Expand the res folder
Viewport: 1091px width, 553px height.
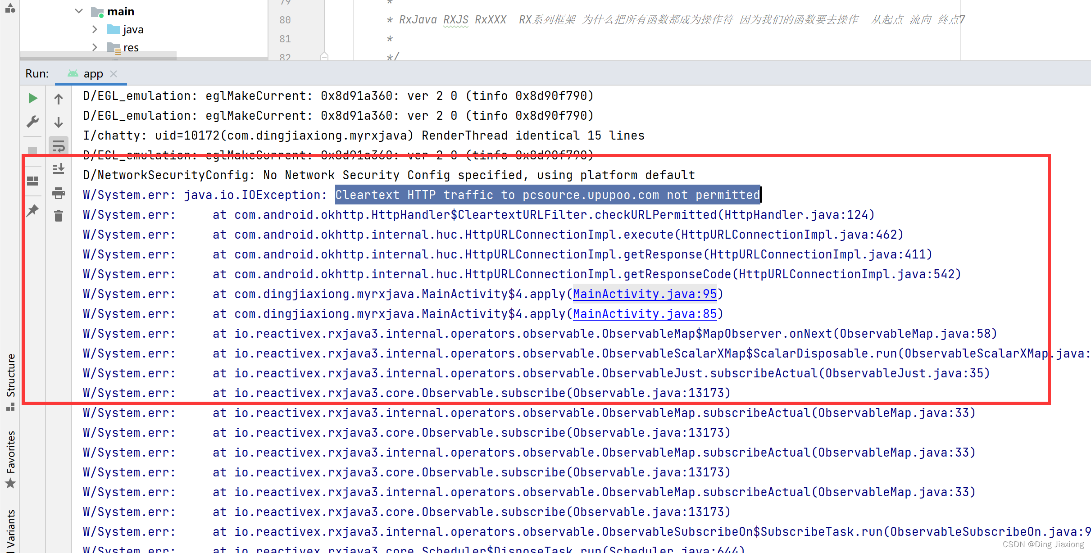[x=95, y=47]
